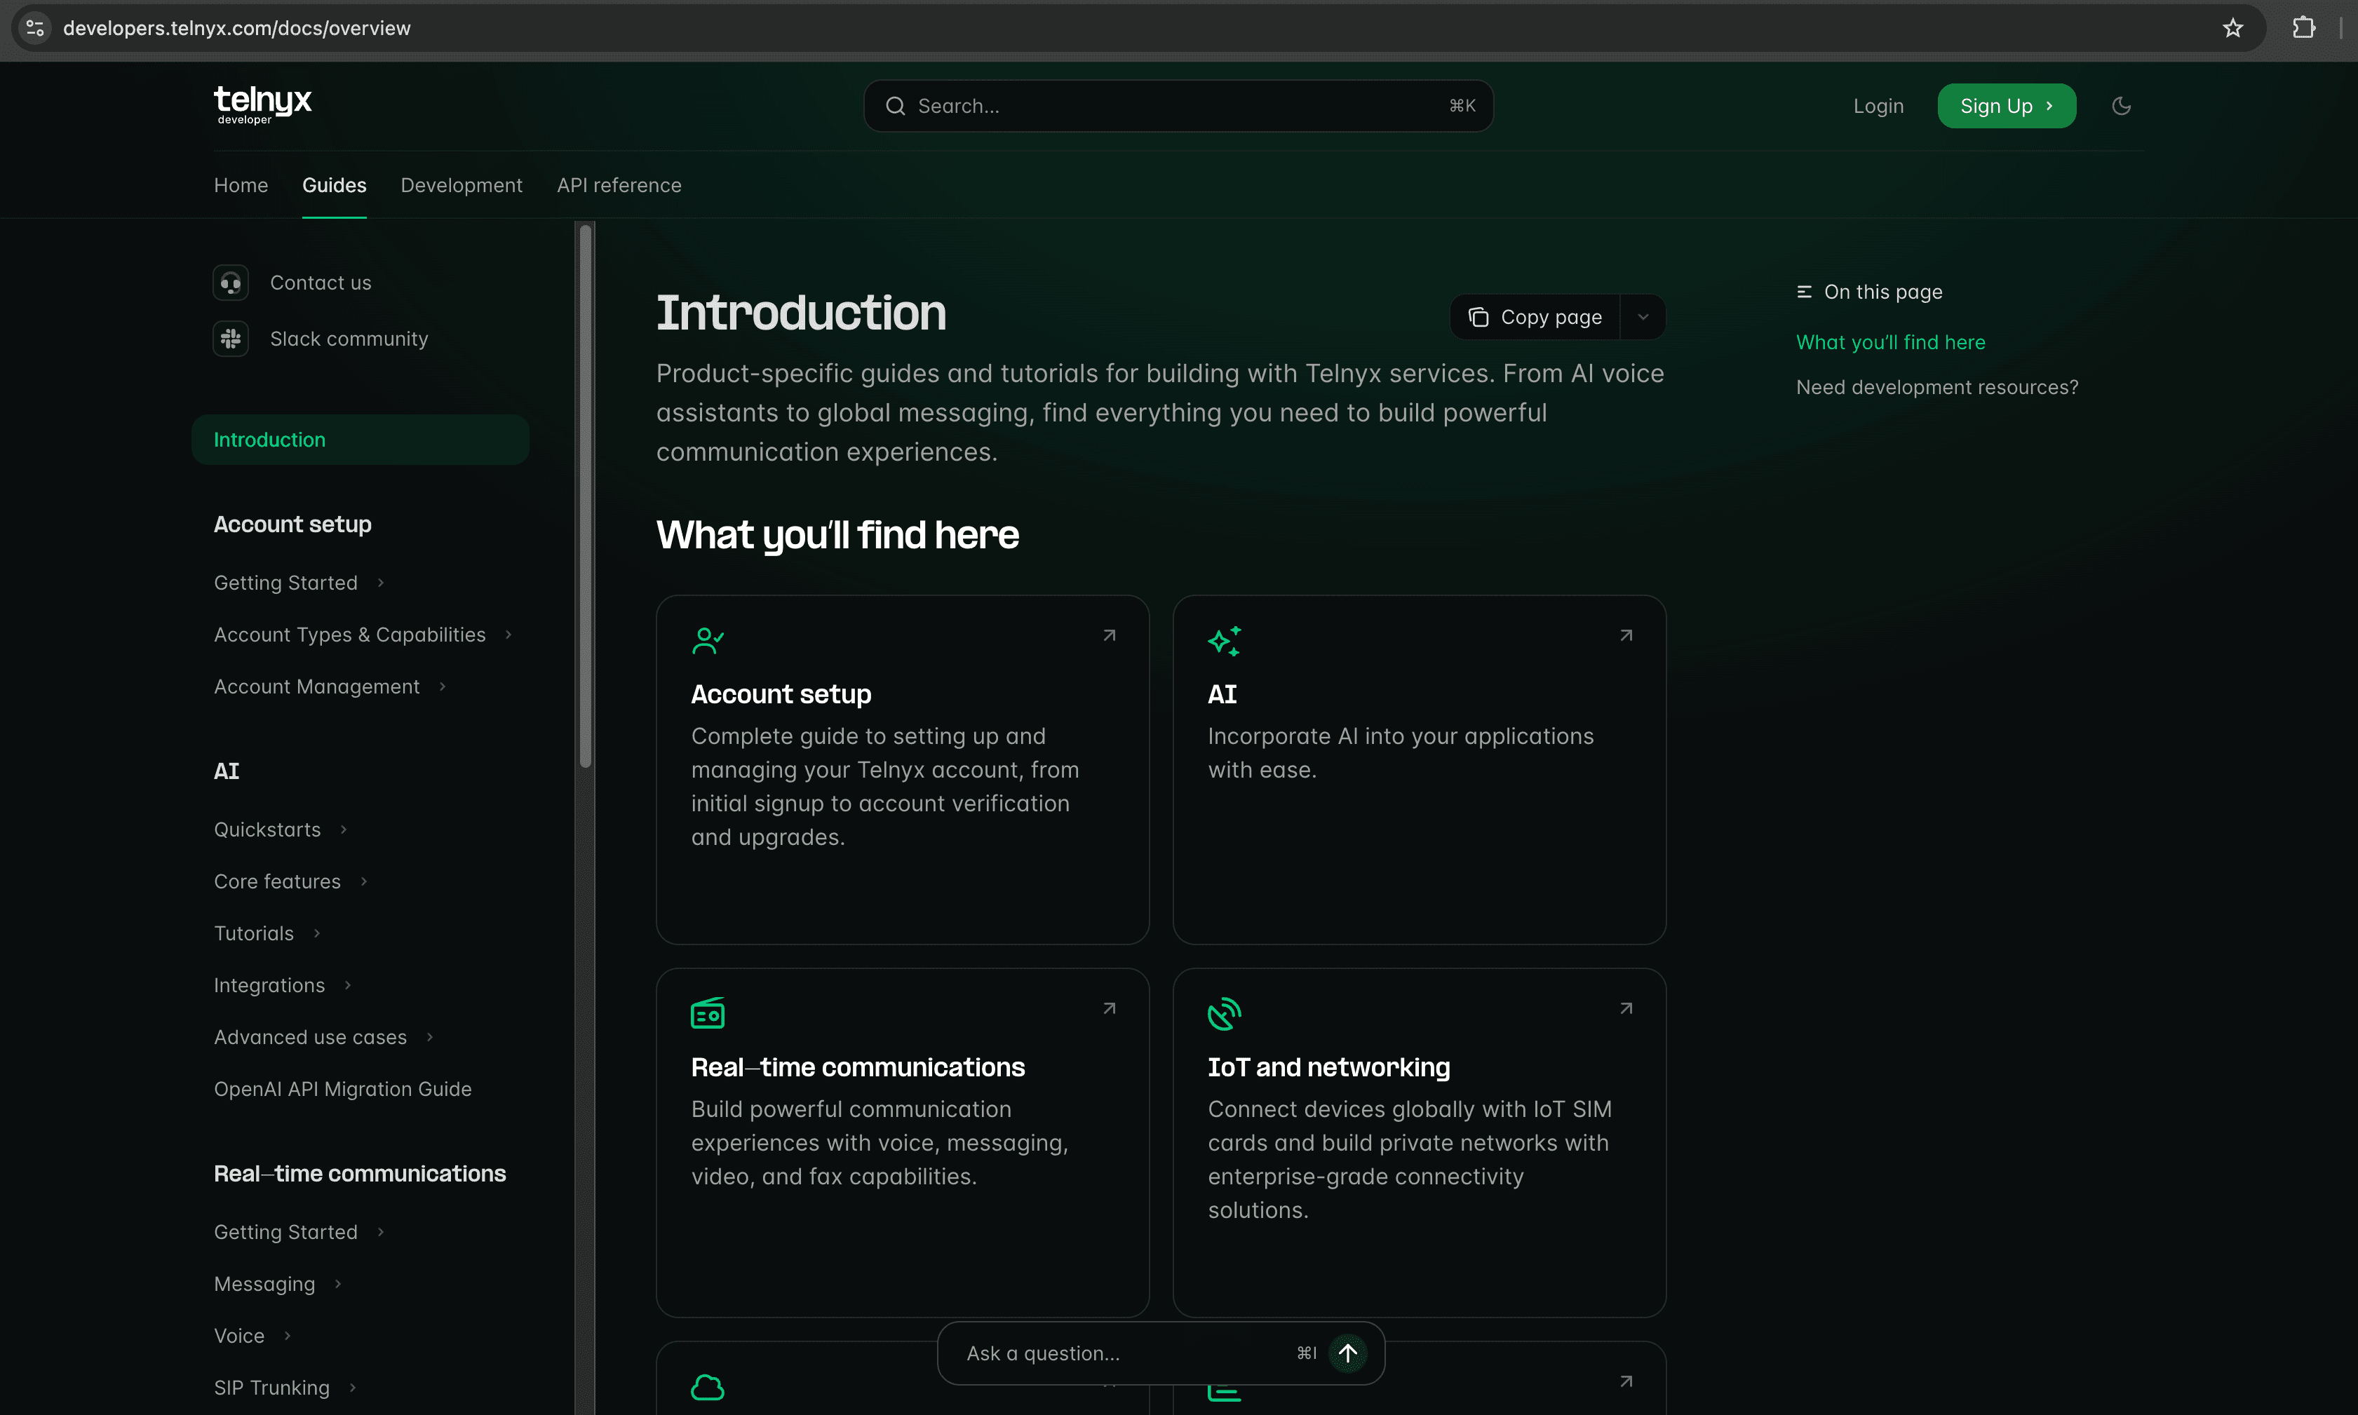Open browser extensions puzzle icon
The height and width of the screenshot is (1415, 2358).
(x=2304, y=27)
